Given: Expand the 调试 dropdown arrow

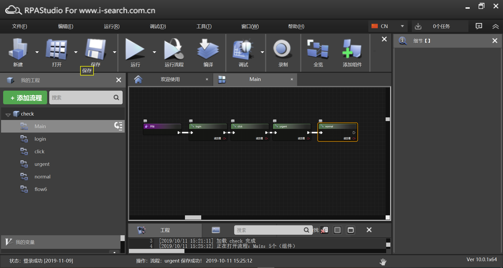Looking at the screenshot, I should point(262,52).
